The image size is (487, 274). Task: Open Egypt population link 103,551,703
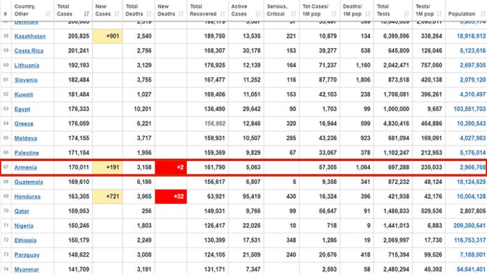pos(470,109)
